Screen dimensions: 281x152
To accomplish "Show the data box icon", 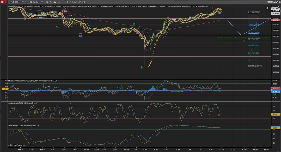I will pyautogui.click(x=67, y=2).
